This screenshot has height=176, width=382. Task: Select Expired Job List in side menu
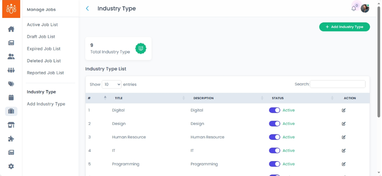point(44,49)
